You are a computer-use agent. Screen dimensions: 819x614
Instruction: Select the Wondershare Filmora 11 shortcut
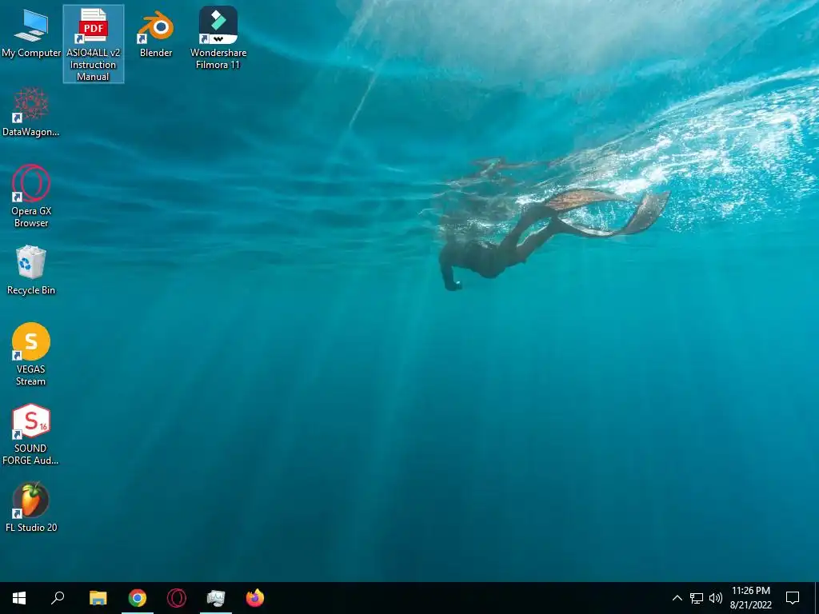coord(218,38)
